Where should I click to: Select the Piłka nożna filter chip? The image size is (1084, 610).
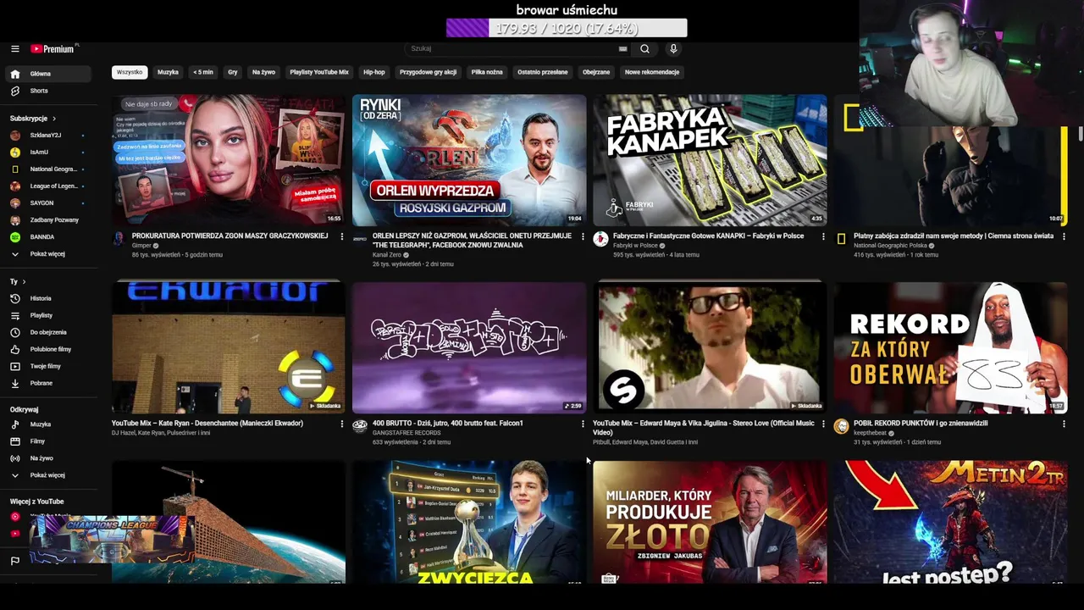tap(487, 72)
